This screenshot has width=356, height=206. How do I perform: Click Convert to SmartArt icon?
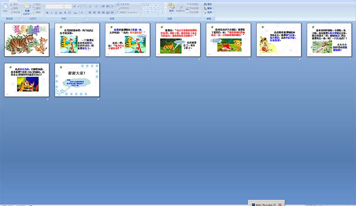(x=118, y=12)
